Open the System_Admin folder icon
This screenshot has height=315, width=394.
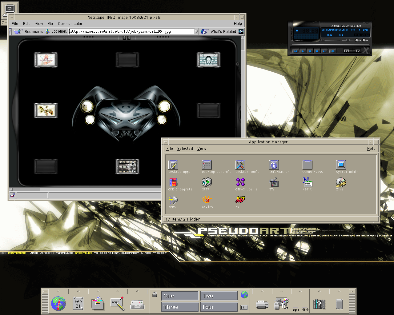[341, 165]
